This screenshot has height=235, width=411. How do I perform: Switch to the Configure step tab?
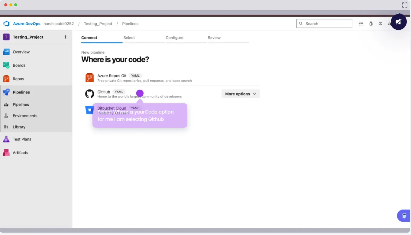pos(174,38)
